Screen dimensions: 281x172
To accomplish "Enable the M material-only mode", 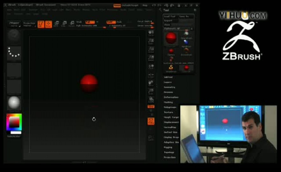I will pos(97,22).
